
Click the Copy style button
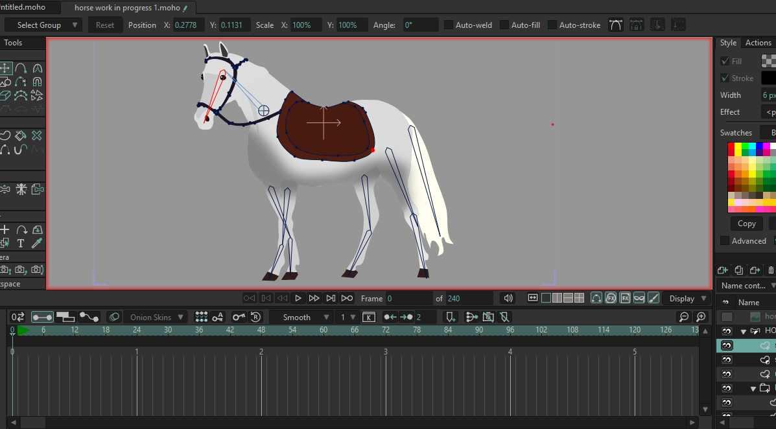(x=746, y=224)
